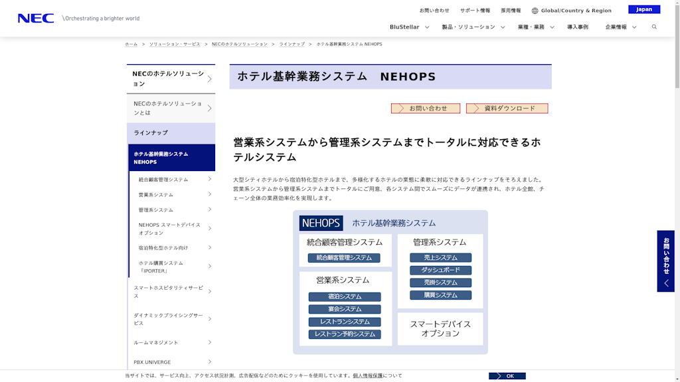
Task: Open the search magnifier icon
Action: click(654, 27)
